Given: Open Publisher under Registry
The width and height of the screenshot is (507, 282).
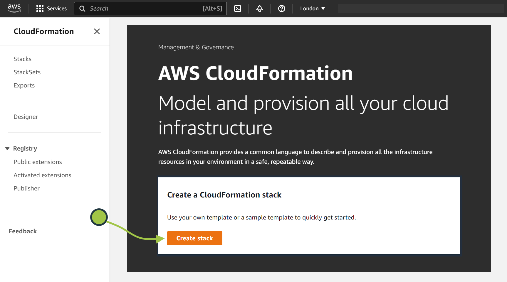Looking at the screenshot, I should click(x=26, y=188).
